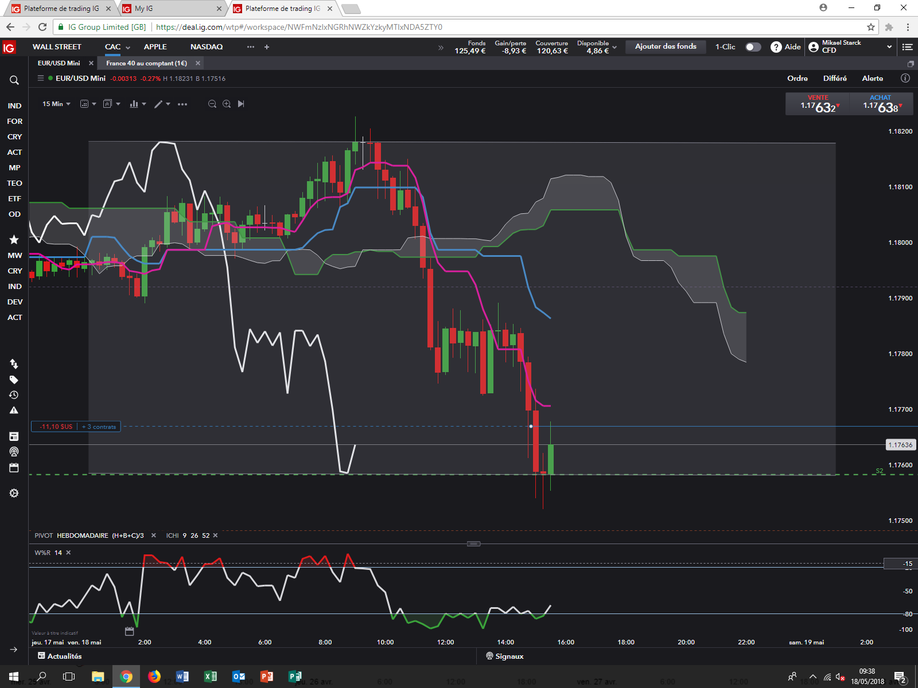This screenshot has width=918, height=688.
Task: Reload the browser page
Action: tap(42, 27)
